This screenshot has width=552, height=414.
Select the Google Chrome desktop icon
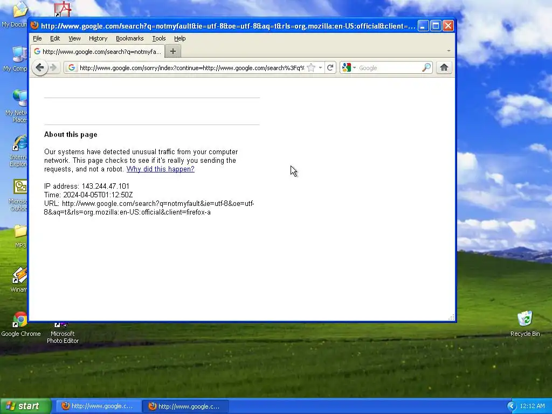point(21,324)
